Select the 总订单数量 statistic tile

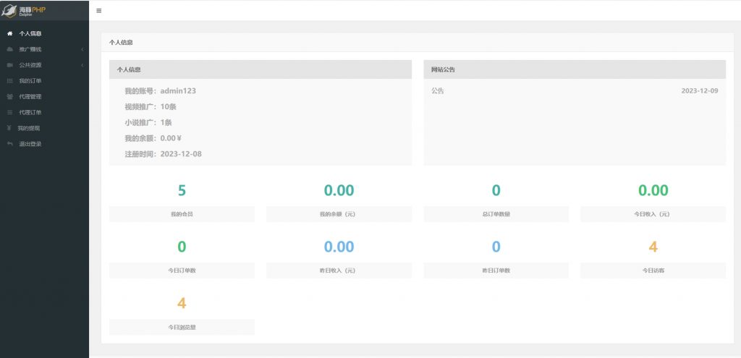[496, 200]
